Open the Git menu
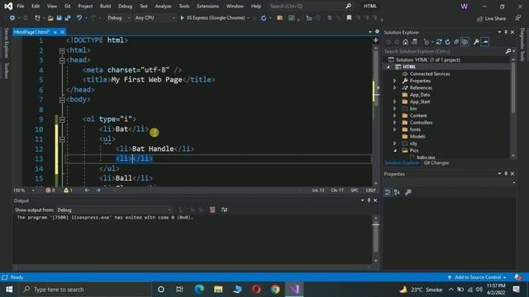 coord(68,6)
